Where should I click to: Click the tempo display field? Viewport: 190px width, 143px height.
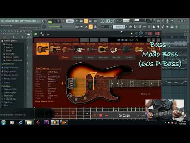click(70, 21)
